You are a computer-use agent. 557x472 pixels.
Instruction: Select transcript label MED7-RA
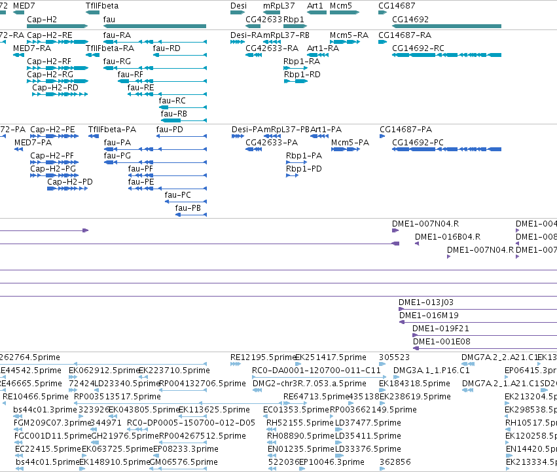click(32, 48)
